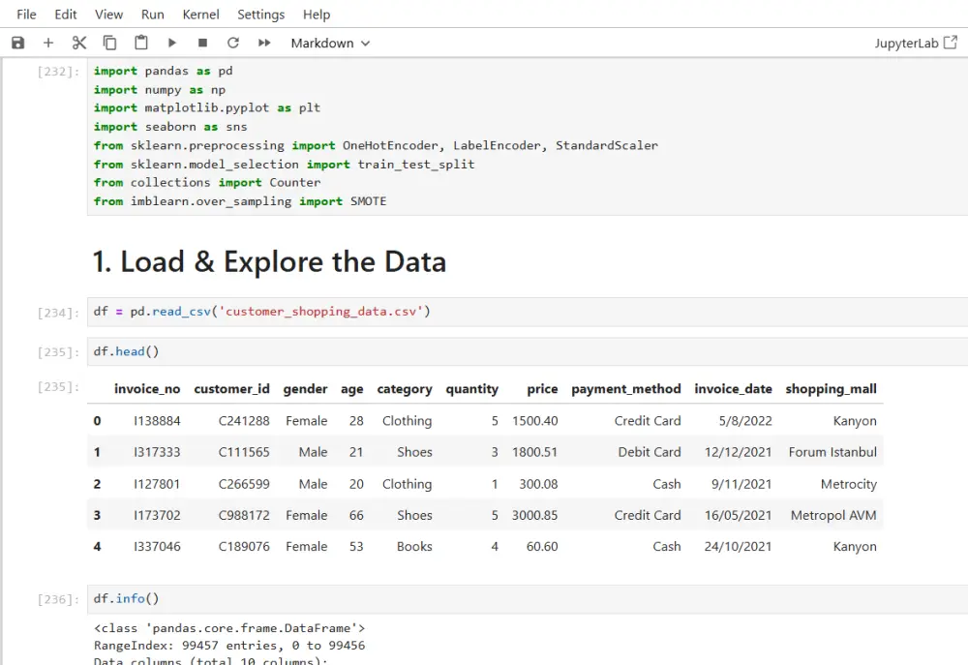
Task: Copy the selected cell
Action: point(110,43)
